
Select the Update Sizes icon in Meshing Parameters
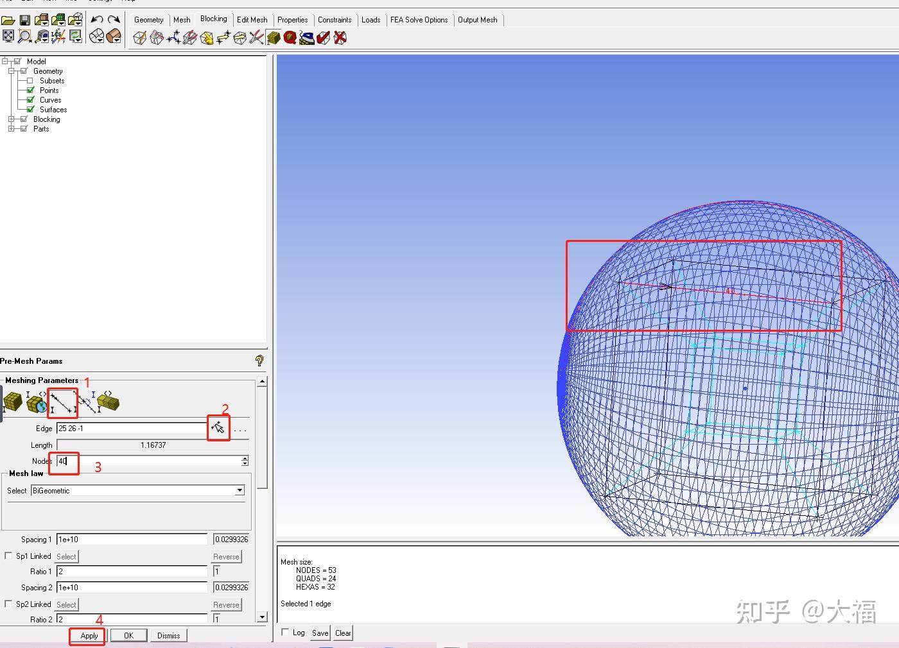pyautogui.click(x=13, y=403)
